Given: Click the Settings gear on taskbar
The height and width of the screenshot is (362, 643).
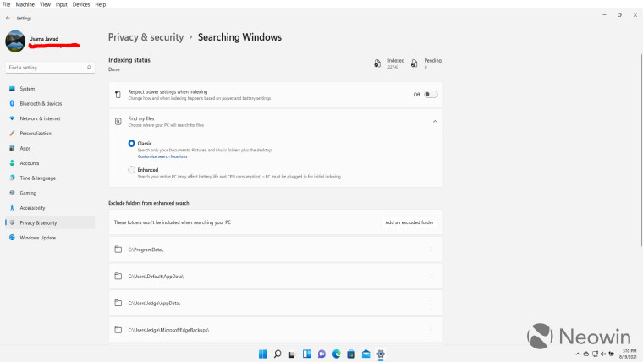Looking at the screenshot, I should (381, 354).
